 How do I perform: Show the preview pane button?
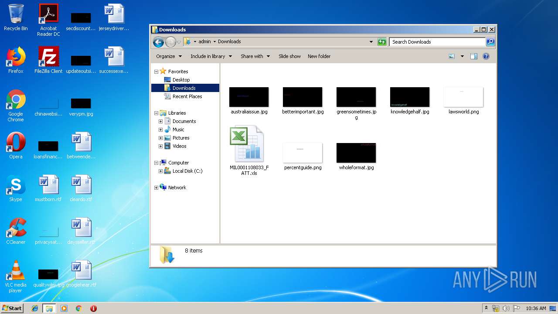coord(474,56)
